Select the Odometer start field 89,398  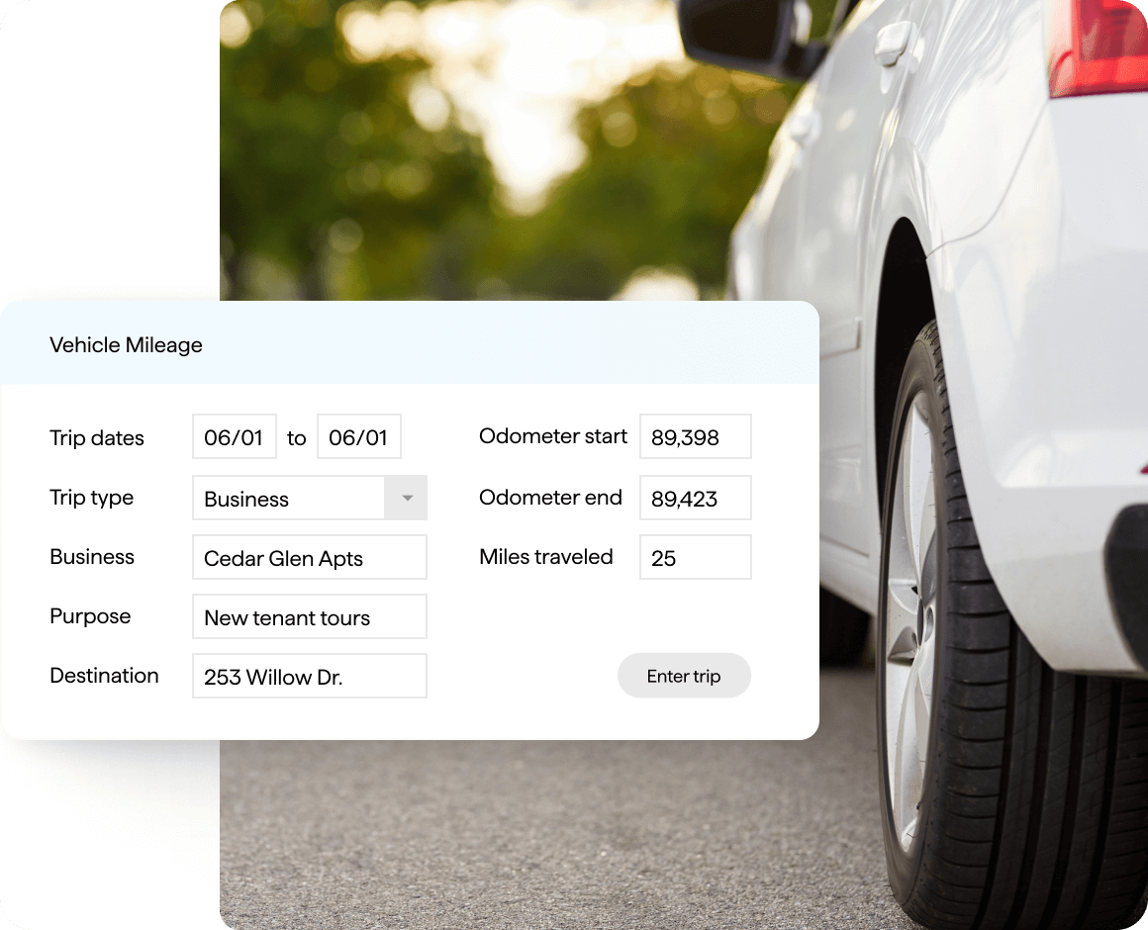695,436
